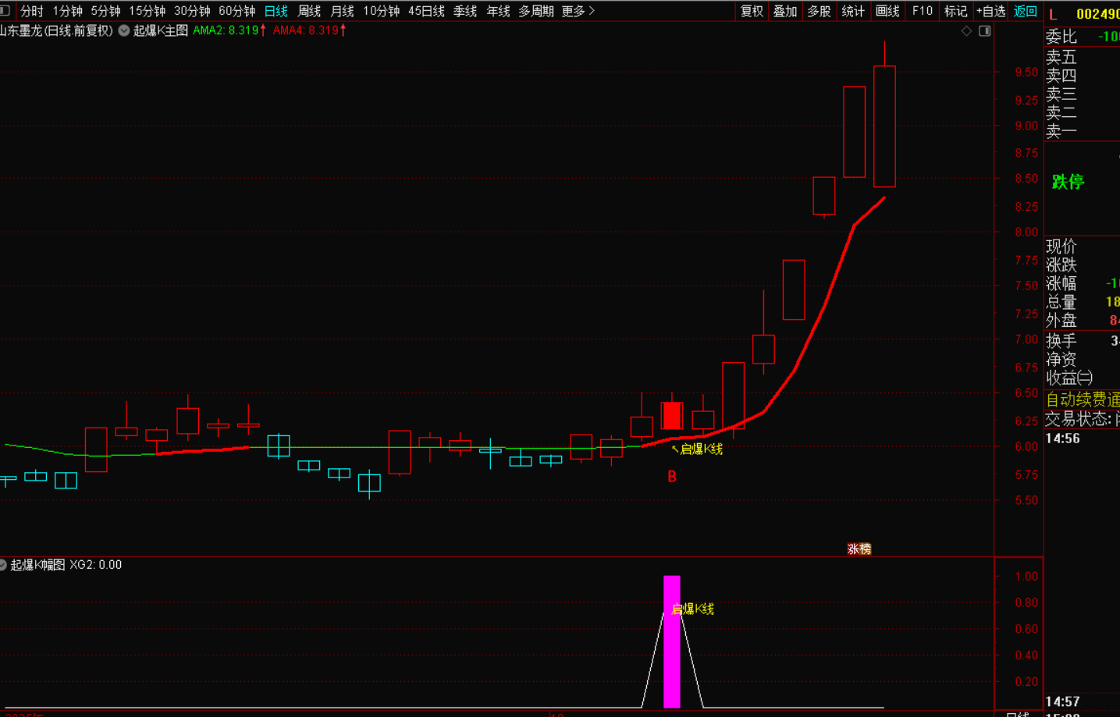1120x717 pixels.
Task: Click the diamond icon above the chart
Action: point(966,31)
